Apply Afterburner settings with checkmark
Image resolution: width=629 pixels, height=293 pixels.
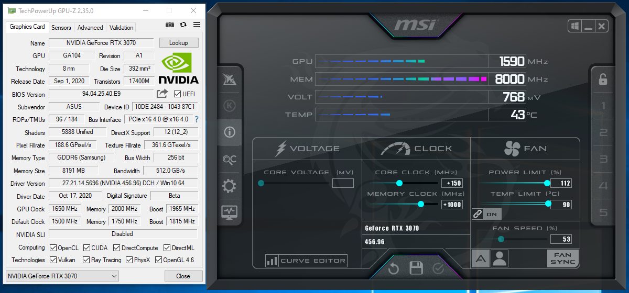coord(438,269)
